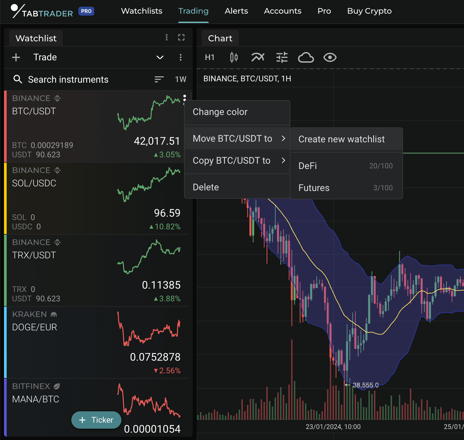Screen dimensions: 464x440
Task: Click the Binance icon on TRX/USDT row
Action: 57,242
